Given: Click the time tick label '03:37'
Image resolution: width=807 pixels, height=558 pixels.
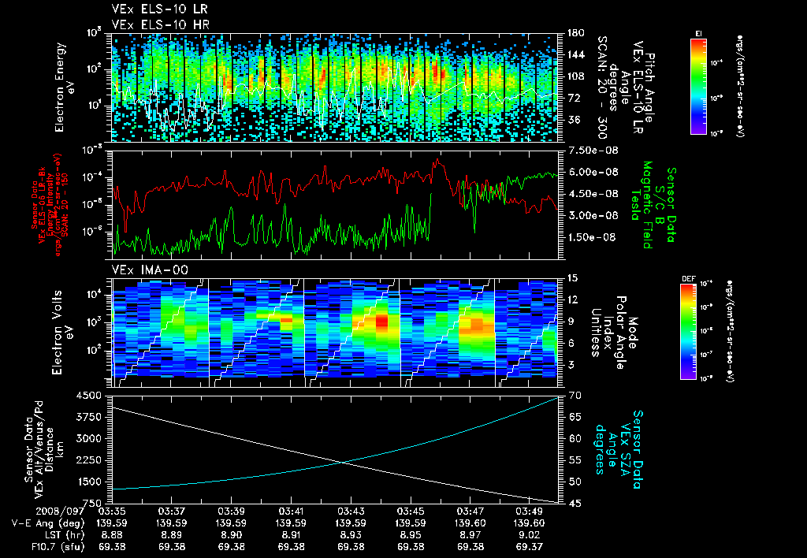Looking at the screenshot, I should pos(171,511).
